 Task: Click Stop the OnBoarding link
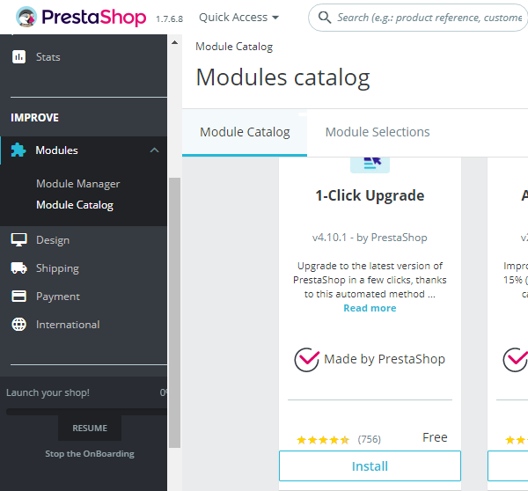click(x=90, y=454)
